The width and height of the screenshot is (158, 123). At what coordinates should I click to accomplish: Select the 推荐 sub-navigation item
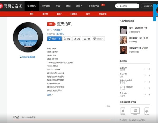tap(32, 14)
